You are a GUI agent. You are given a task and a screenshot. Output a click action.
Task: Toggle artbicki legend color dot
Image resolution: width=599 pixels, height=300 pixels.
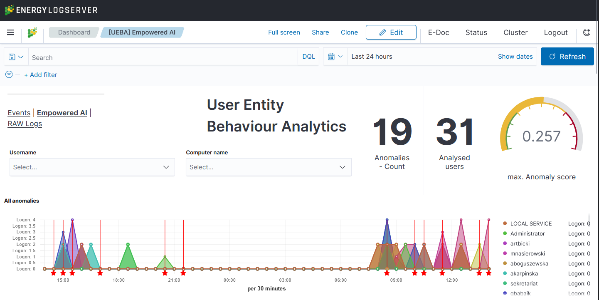pyautogui.click(x=505, y=243)
